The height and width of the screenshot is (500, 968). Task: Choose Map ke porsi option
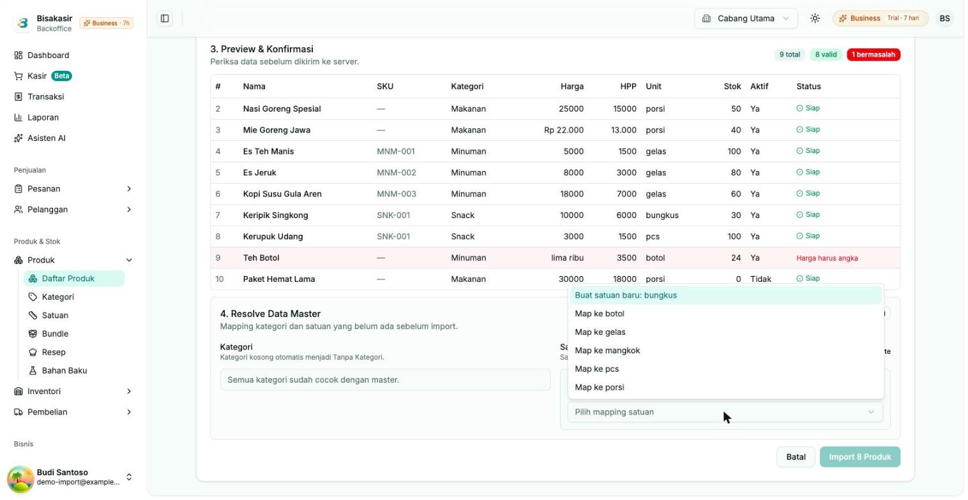pyautogui.click(x=725, y=388)
